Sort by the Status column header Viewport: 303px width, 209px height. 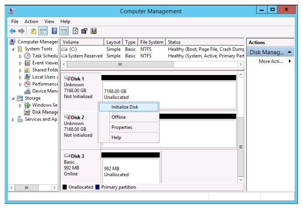coord(205,42)
